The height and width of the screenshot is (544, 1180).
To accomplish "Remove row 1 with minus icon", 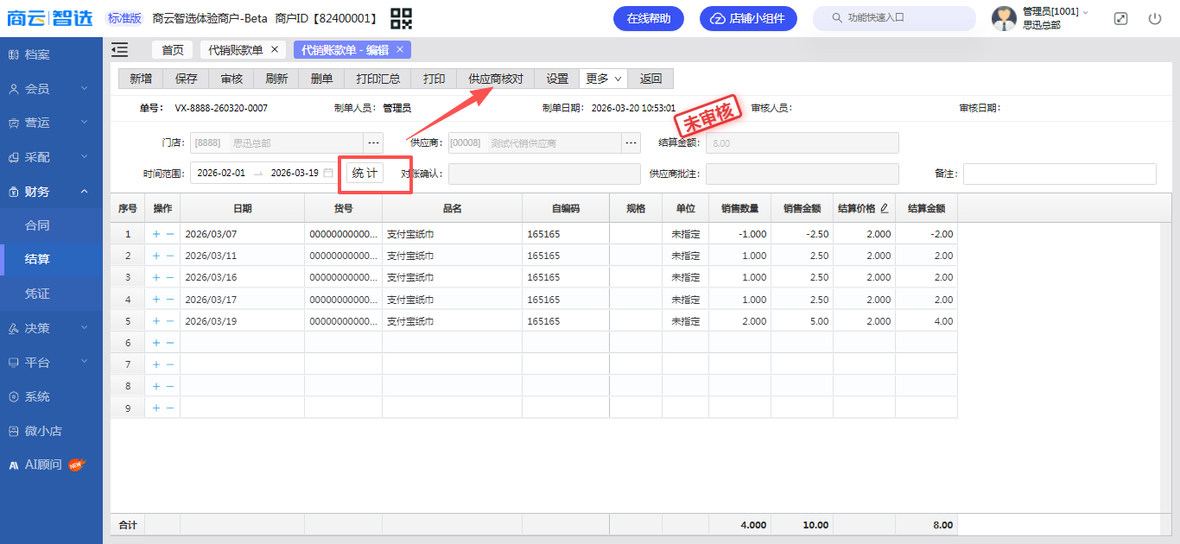I will 170,234.
